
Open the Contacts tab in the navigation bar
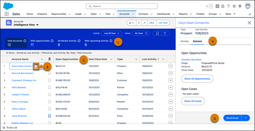[143, 14]
